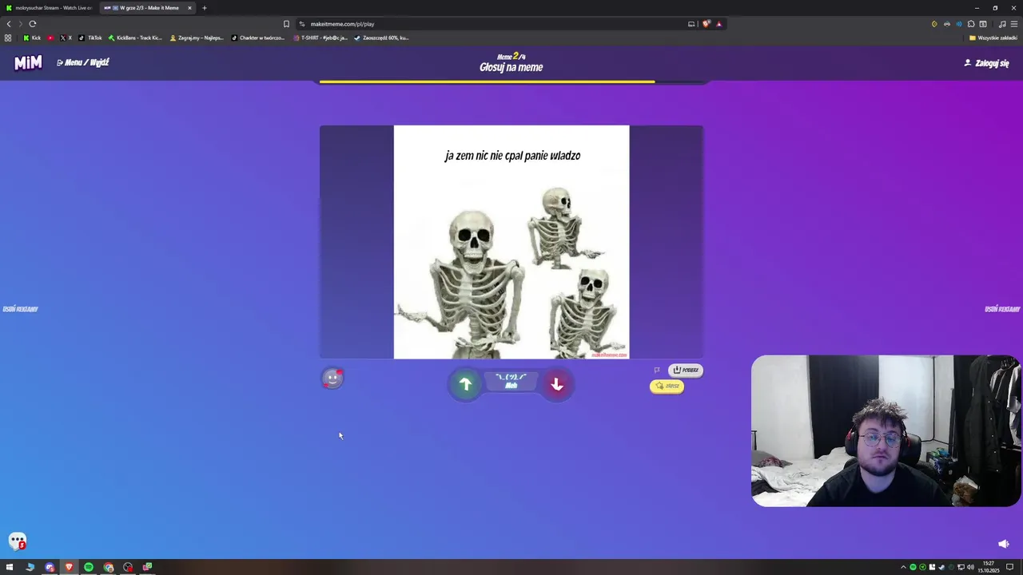Open the media control music note icon
This screenshot has height=575, width=1023.
point(1002,24)
